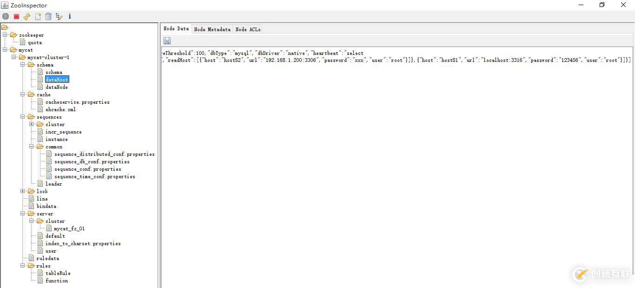The width and height of the screenshot is (635, 288).
Task: Collapse the cluster node under server
Action: pos(32,221)
